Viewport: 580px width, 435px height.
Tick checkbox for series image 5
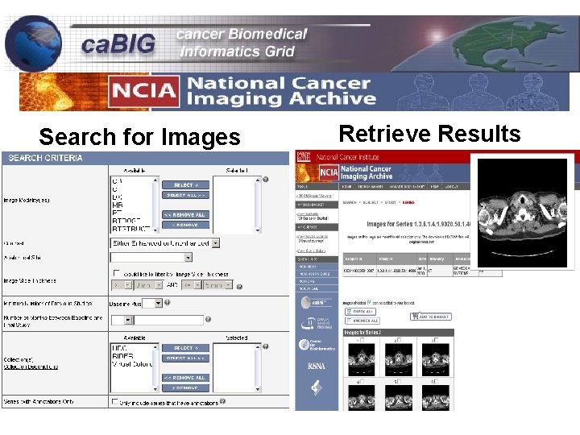399,381
